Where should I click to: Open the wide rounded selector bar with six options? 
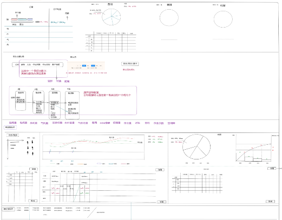tap(37, 64)
